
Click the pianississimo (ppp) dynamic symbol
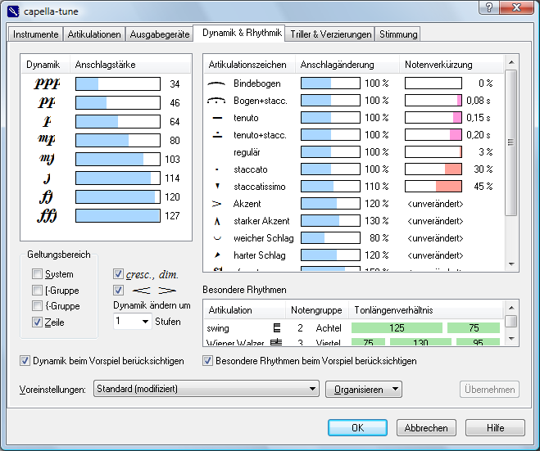[47, 84]
